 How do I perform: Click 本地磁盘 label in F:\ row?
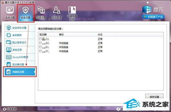coord(64,51)
